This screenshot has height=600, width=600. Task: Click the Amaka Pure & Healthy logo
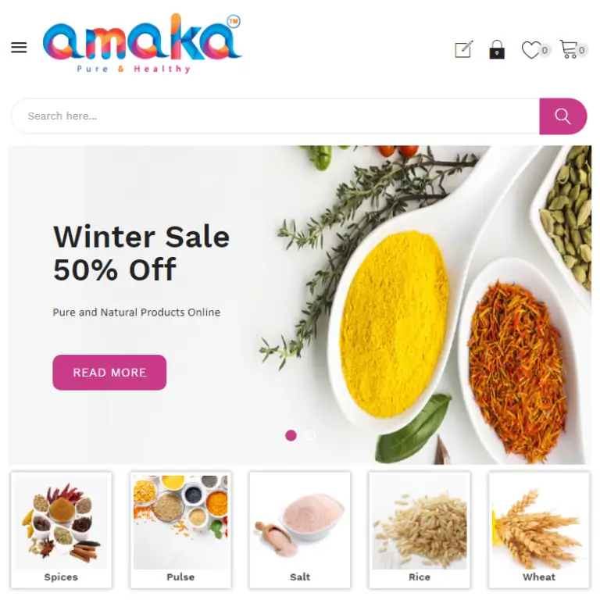pos(142,43)
